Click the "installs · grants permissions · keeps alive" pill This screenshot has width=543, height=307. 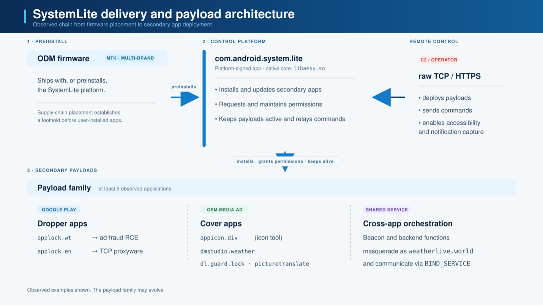(285, 161)
